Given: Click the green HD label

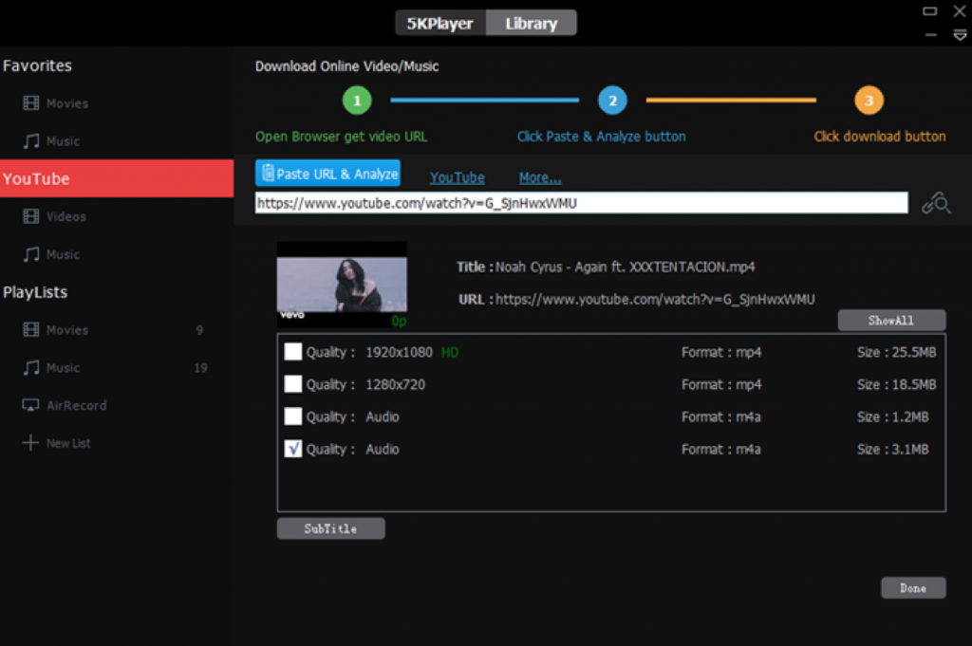Looking at the screenshot, I should point(449,353).
